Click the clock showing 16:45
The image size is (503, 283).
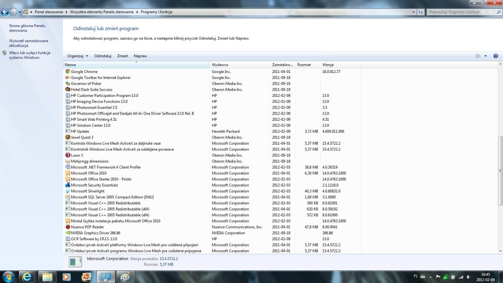486,274
